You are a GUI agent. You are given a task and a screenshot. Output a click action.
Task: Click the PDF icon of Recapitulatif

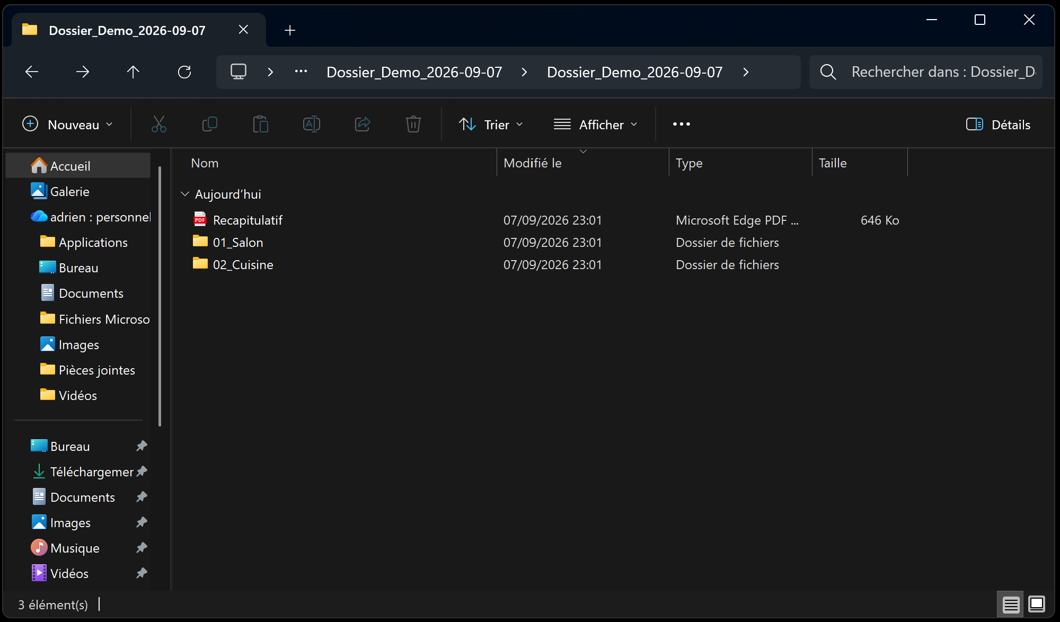tap(200, 219)
